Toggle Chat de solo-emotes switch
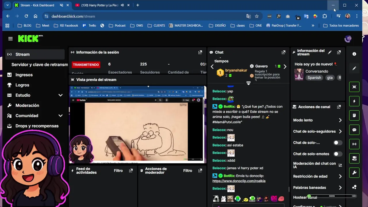Screen dimensions: 368x207 pyautogui.click(x=338, y=154)
